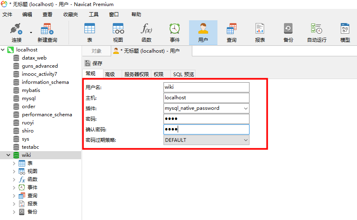This screenshot has height=220, width=357.
Task: Switch to the 服务器权限 tab
Action: pyautogui.click(x=136, y=74)
